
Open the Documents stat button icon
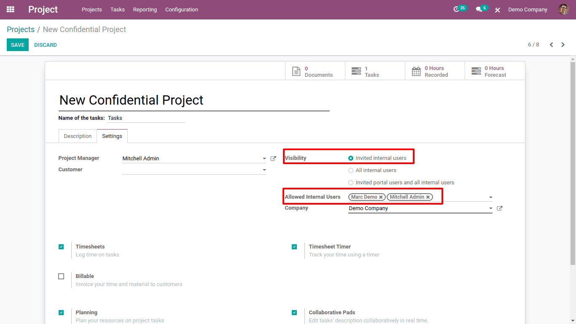point(296,71)
